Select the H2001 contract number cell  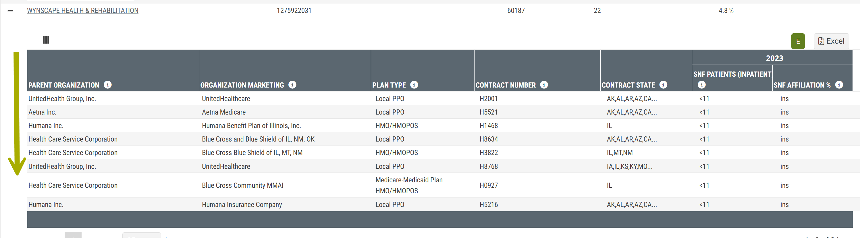point(488,99)
